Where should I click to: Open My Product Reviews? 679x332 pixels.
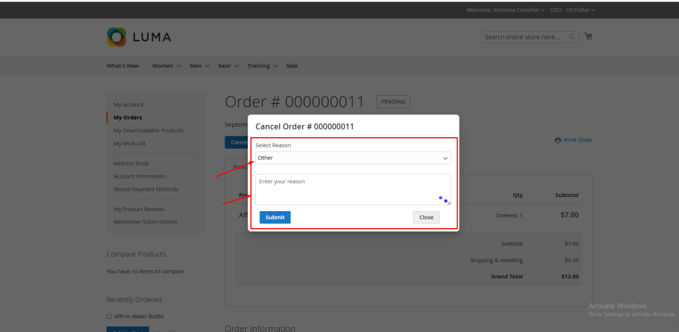pos(139,209)
